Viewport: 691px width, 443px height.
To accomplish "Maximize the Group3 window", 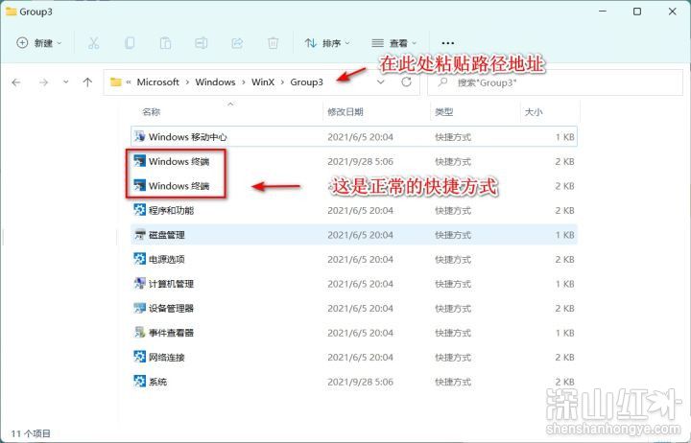I will [x=637, y=12].
